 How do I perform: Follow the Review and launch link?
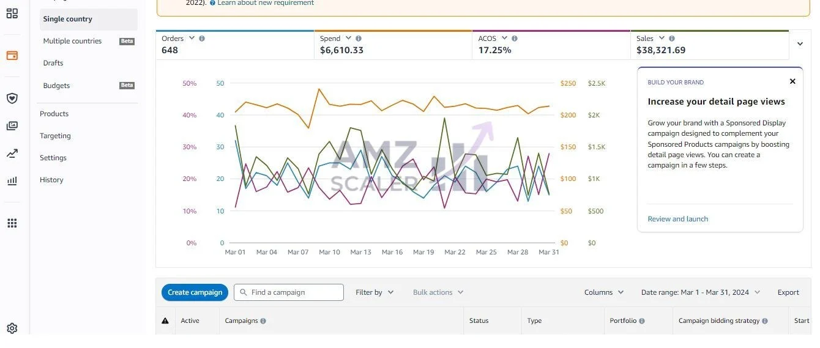click(678, 219)
